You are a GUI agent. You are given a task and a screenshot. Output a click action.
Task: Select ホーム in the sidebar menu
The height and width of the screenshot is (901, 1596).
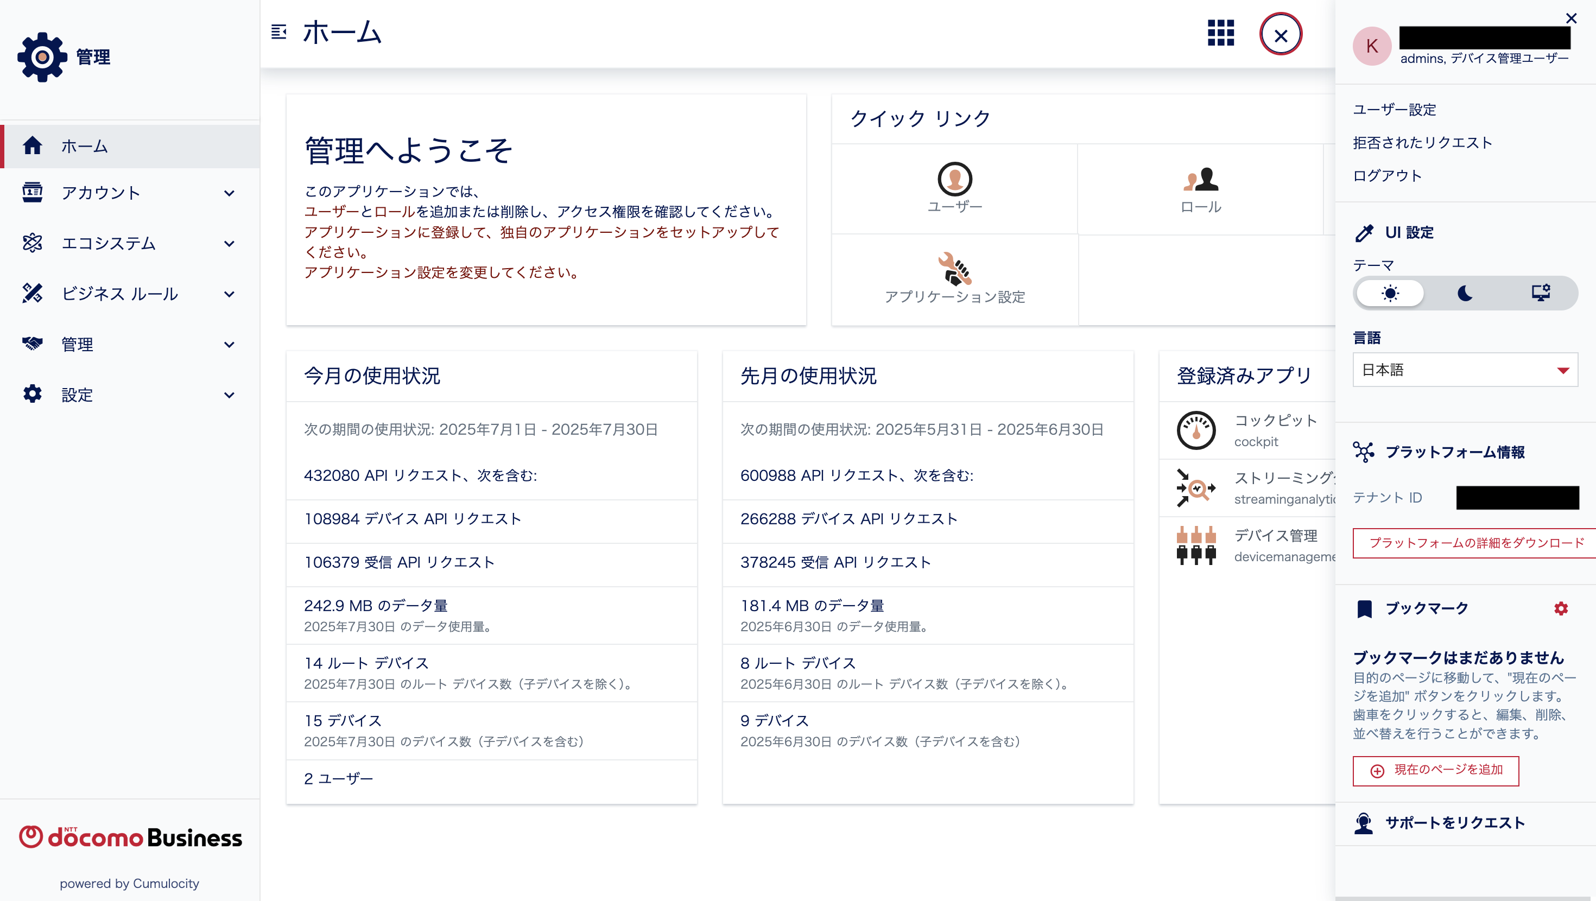(x=130, y=146)
